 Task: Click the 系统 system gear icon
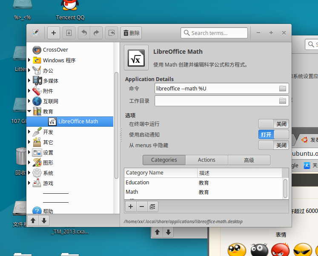pyautogui.click(x=37, y=173)
